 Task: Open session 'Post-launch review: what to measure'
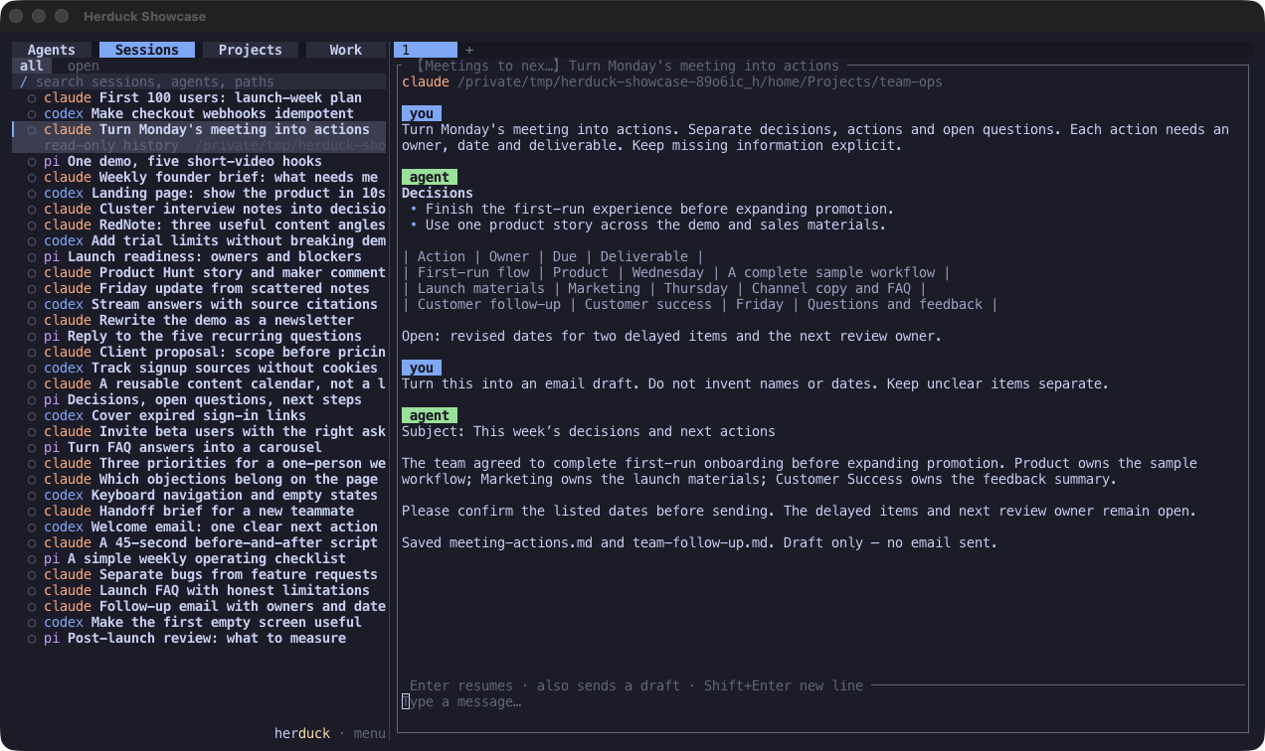pos(199,638)
